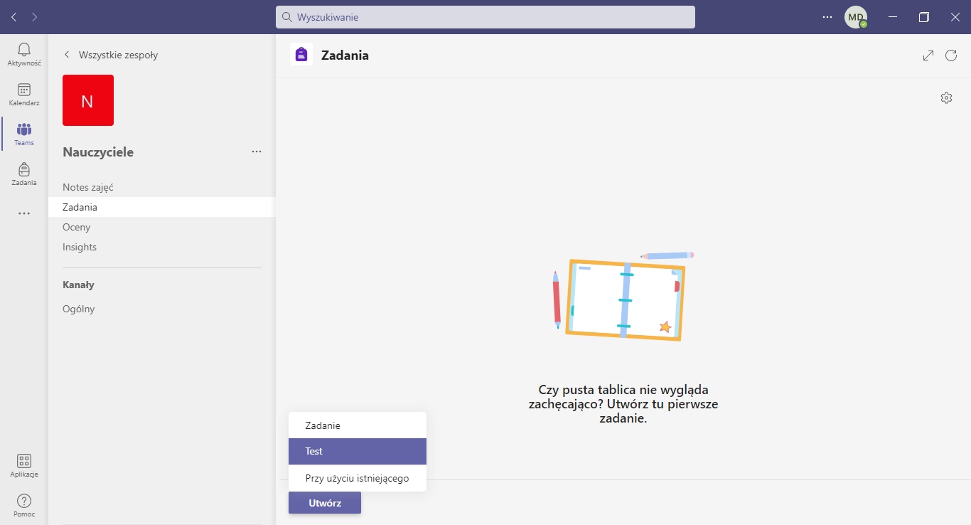The height and width of the screenshot is (525, 971).
Task: Open settings ellipsis next to profile avatar
Action: tap(827, 17)
